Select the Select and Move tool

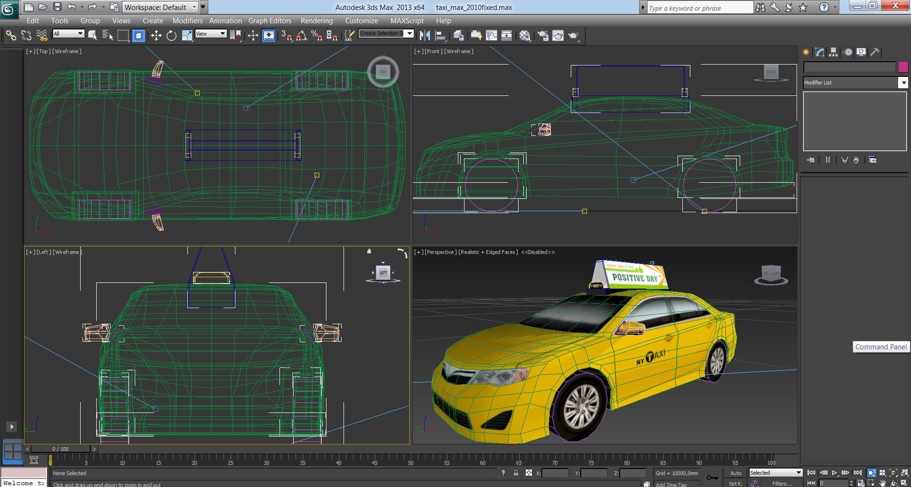point(156,36)
